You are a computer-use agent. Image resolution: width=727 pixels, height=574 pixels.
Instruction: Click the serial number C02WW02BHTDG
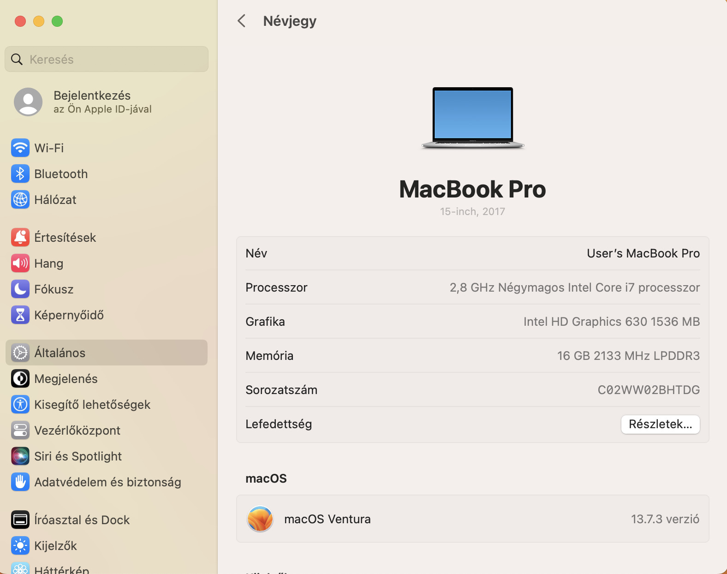(x=649, y=390)
